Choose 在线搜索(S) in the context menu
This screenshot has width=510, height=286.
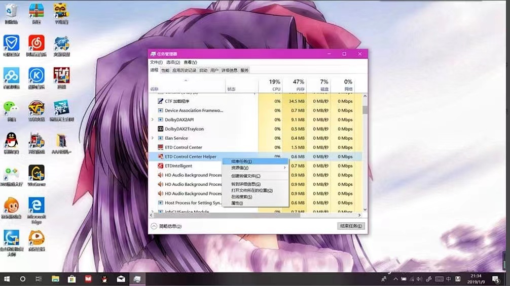click(x=256, y=197)
